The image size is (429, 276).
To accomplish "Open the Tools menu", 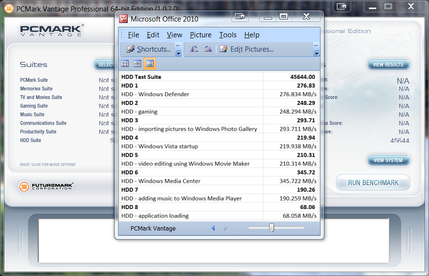I will pos(228,35).
